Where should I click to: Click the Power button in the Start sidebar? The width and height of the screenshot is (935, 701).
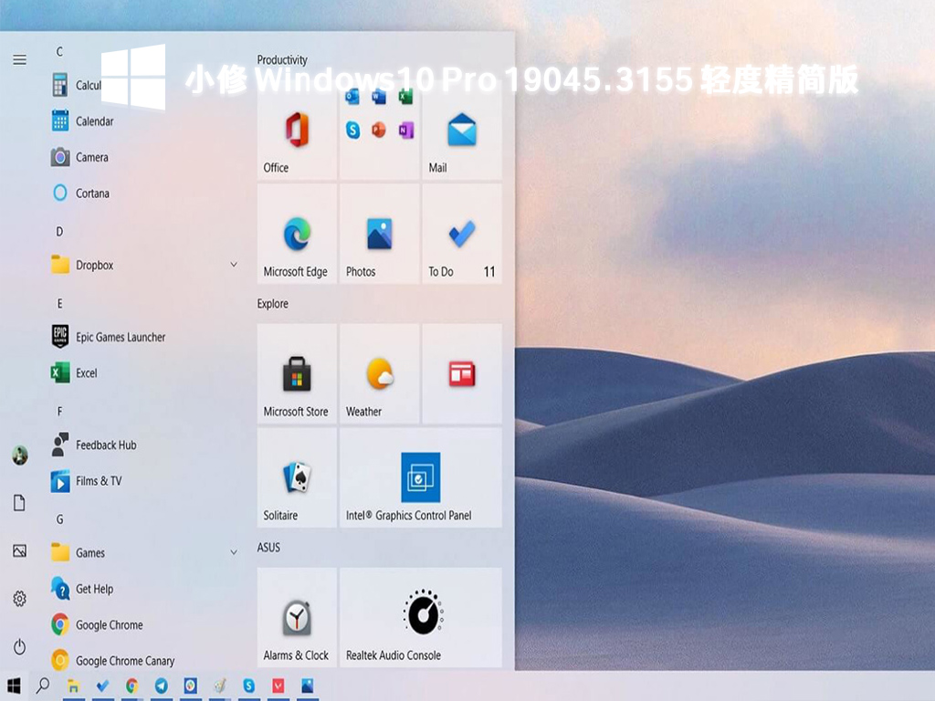19,646
